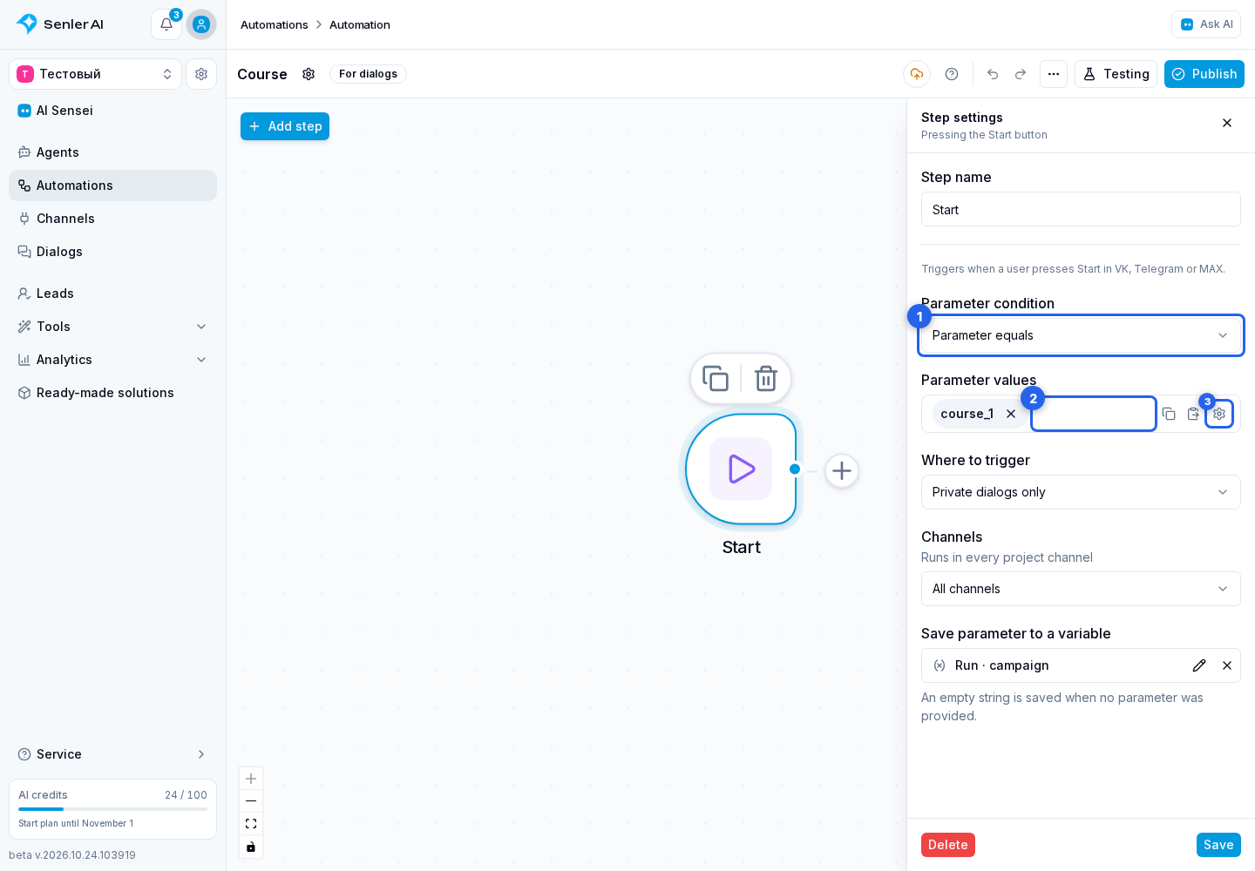This screenshot has width=1255, height=871.
Task: Expand the Service menu
Action: coord(113,754)
